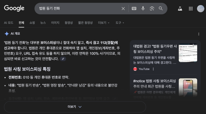This screenshot has width=206, height=114.
Task: Click the bullet text 내용: "법원 등기 반송"
Action: tap(63, 88)
